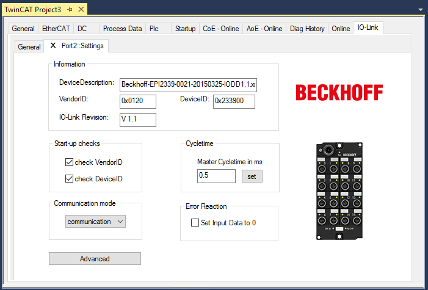Click the Information group label
This screenshot has width=428, height=290.
(70, 64)
